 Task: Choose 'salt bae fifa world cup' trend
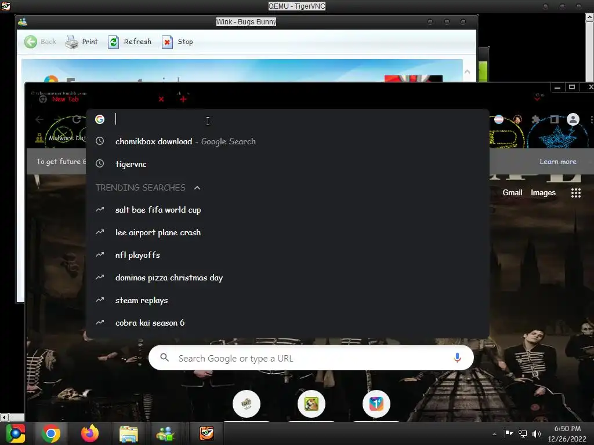click(288, 210)
